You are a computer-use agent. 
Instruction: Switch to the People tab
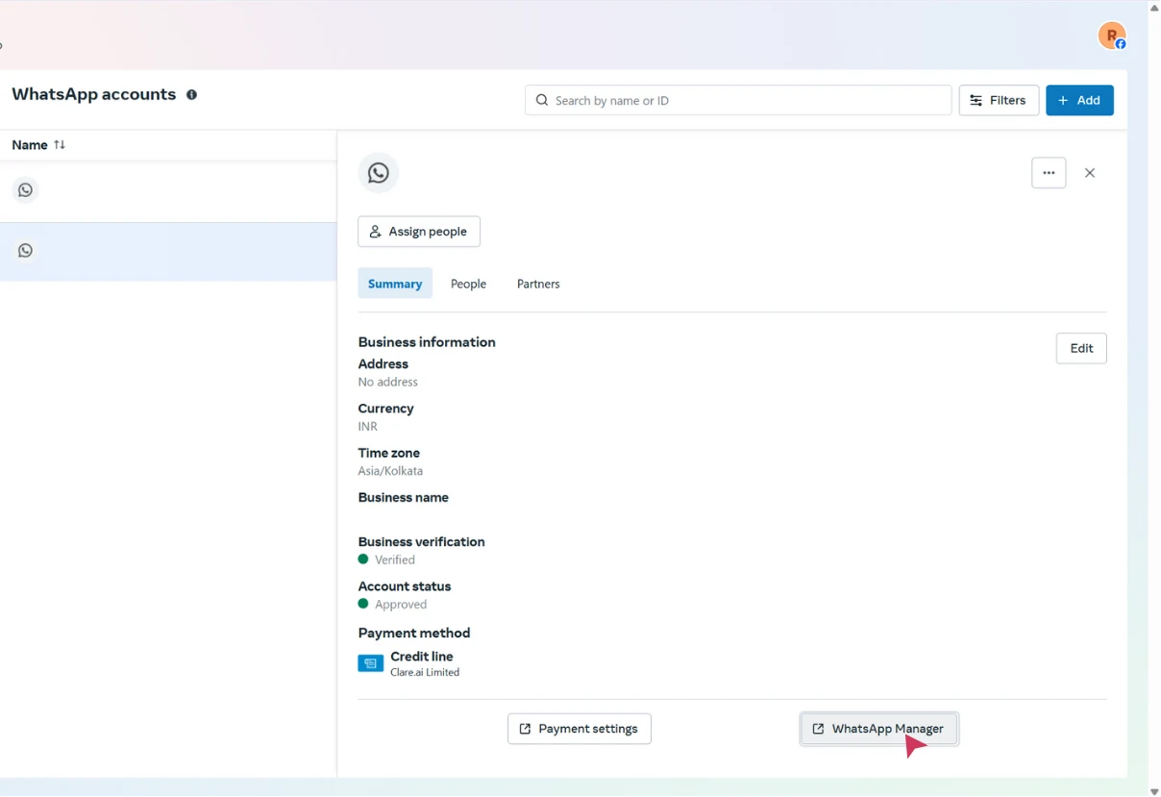[468, 284]
